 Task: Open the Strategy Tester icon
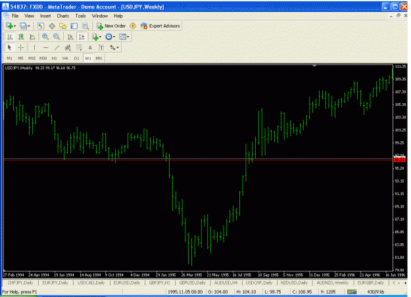pyautogui.click(x=85, y=26)
